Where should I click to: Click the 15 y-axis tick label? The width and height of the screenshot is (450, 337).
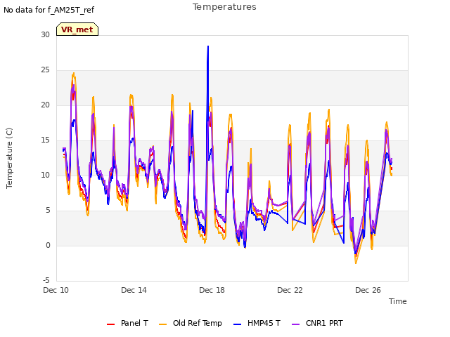click(x=45, y=140)
